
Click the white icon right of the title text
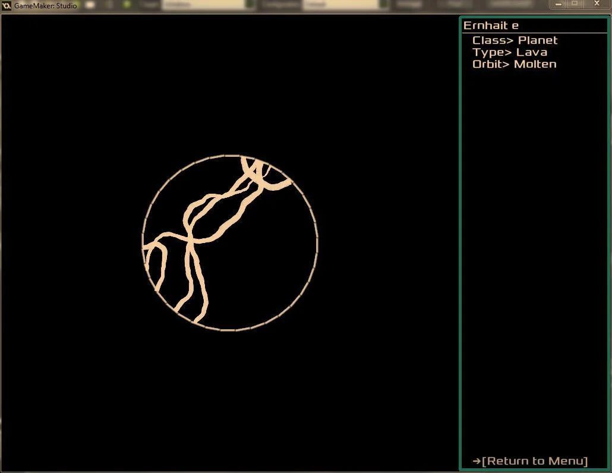[x=90, y=5]
